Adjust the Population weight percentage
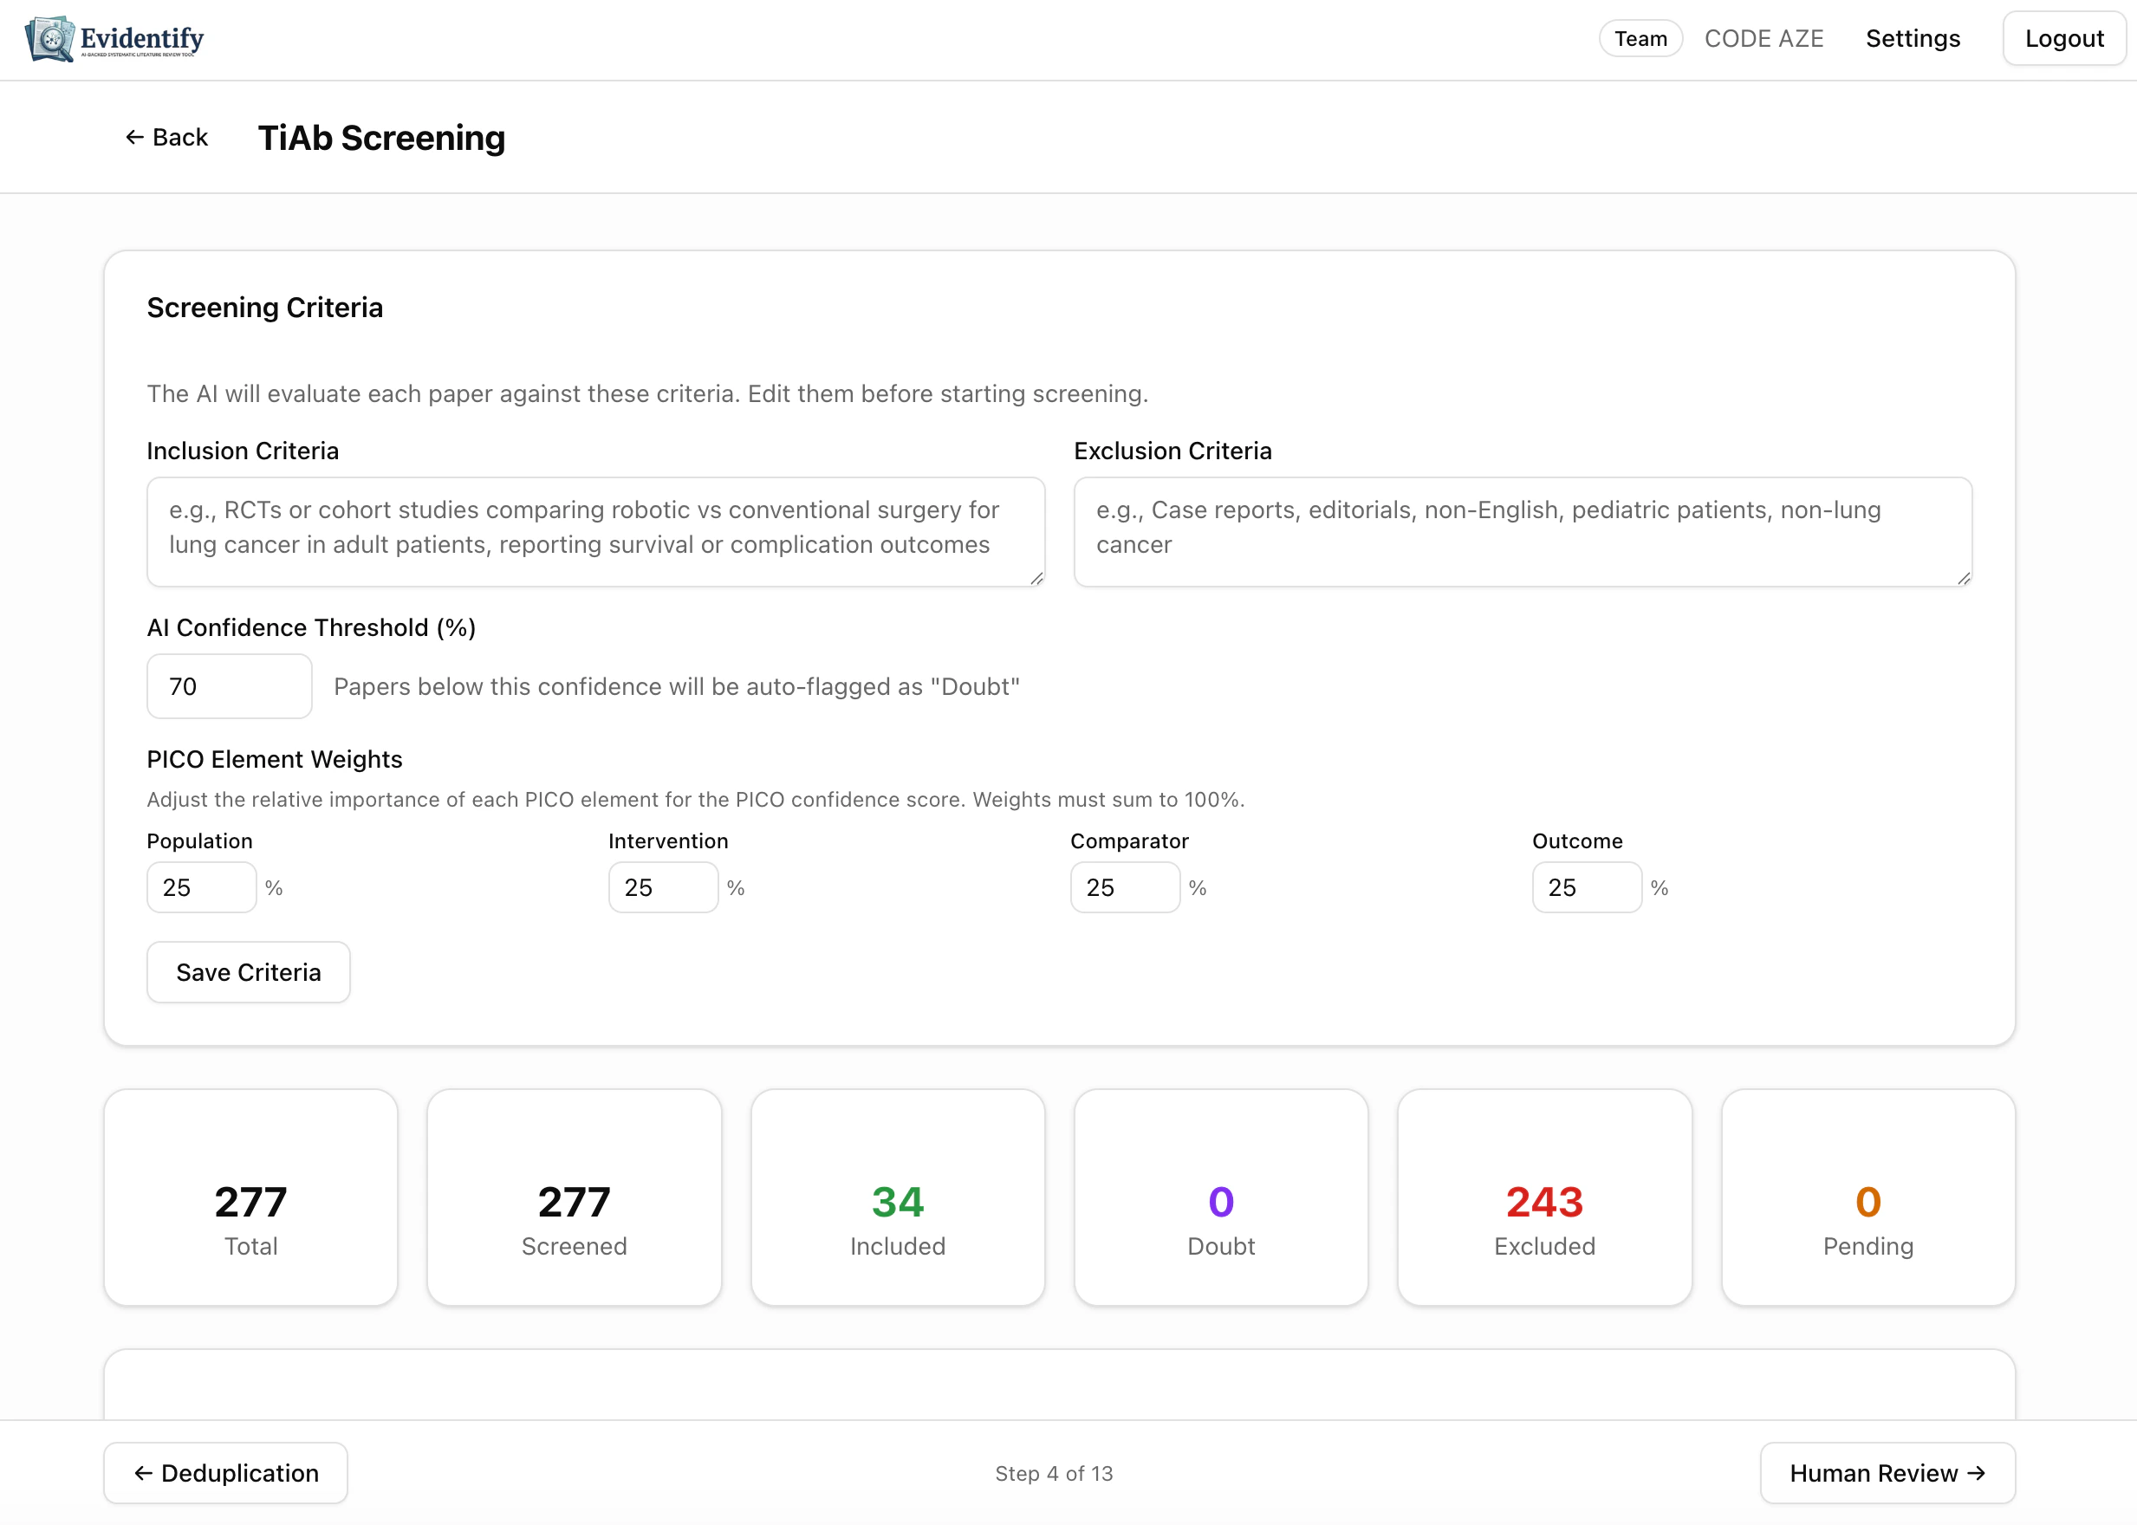Screen dimensions: 2137x1525 200,886
